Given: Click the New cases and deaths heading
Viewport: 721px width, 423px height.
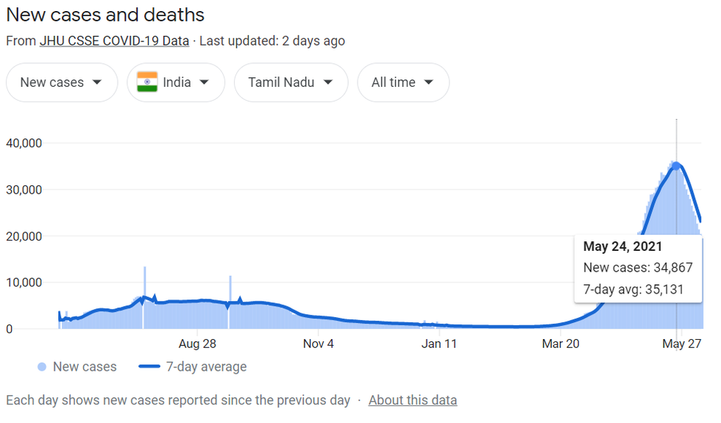Looking at the screenshot, I should pyautogui.click(x=105, y=15).
